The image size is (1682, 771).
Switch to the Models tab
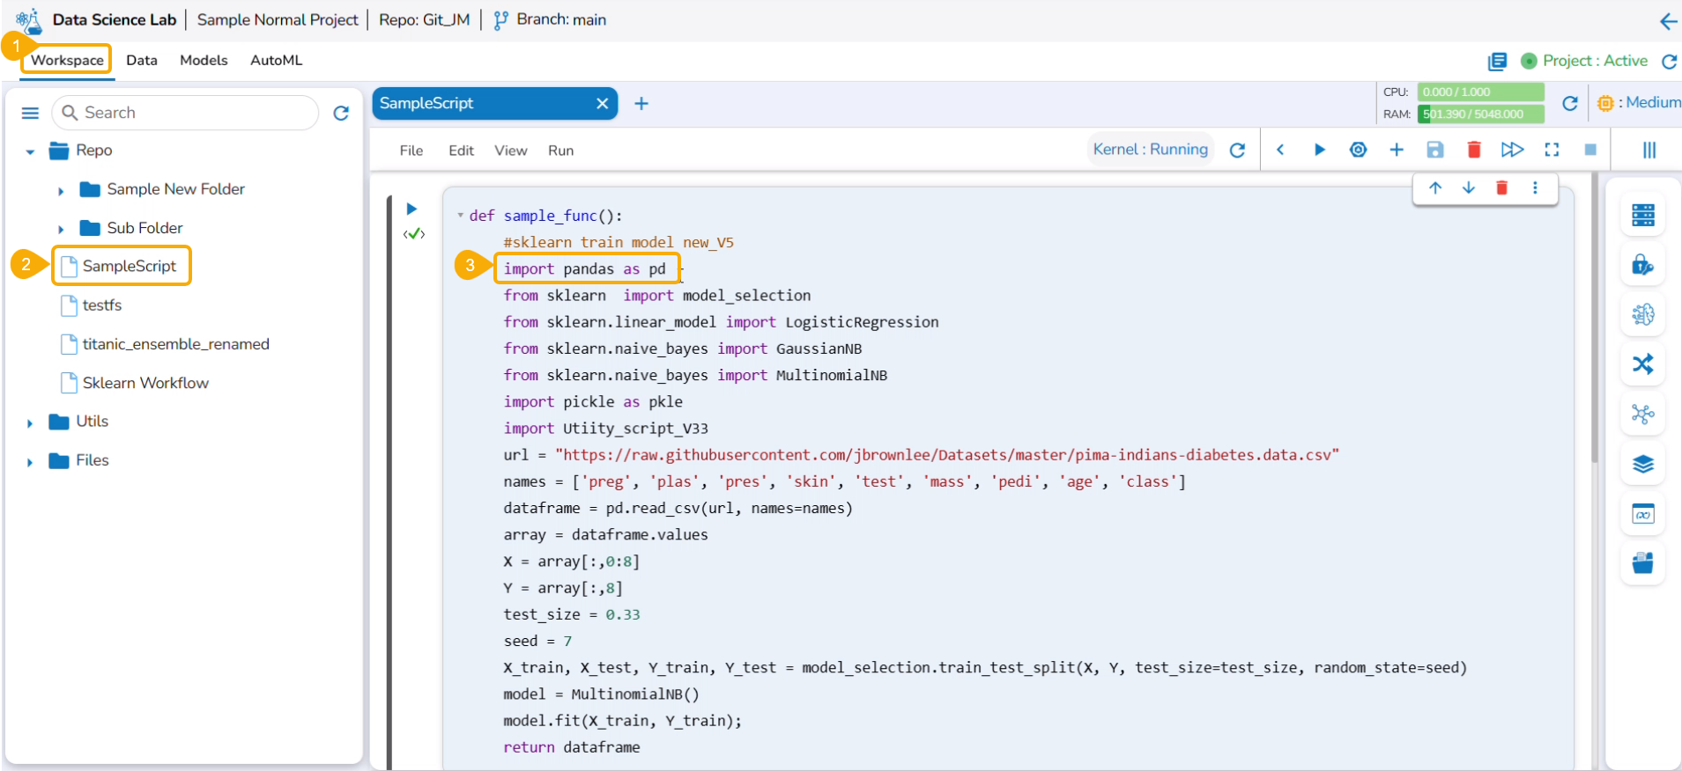(204, 60)
